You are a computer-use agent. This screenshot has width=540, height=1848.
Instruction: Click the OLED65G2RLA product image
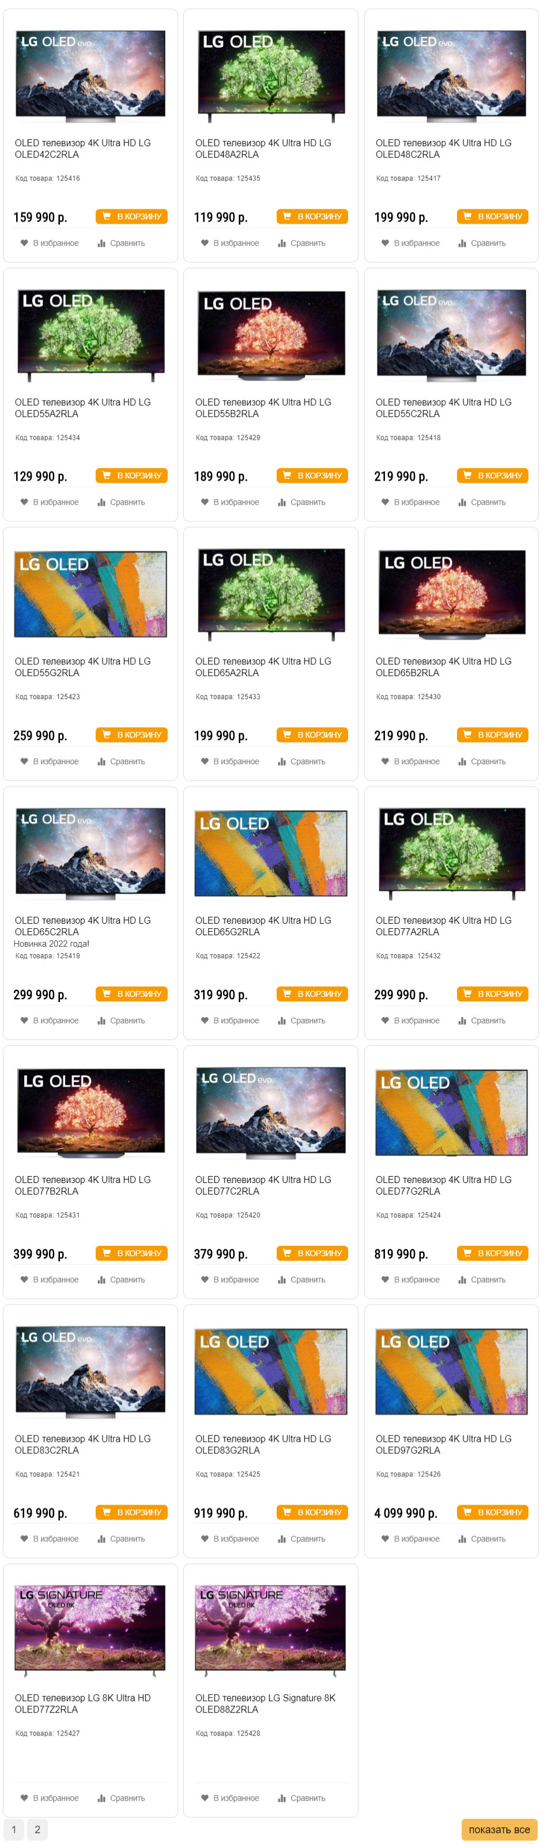tap(270, 853)
